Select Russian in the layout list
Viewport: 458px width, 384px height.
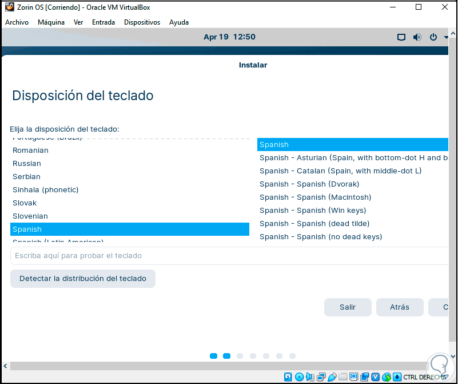[x=130, y=163]
